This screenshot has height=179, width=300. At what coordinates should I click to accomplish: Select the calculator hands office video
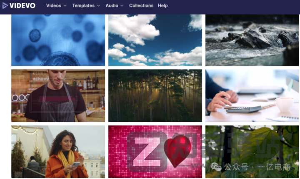point(252,96)
